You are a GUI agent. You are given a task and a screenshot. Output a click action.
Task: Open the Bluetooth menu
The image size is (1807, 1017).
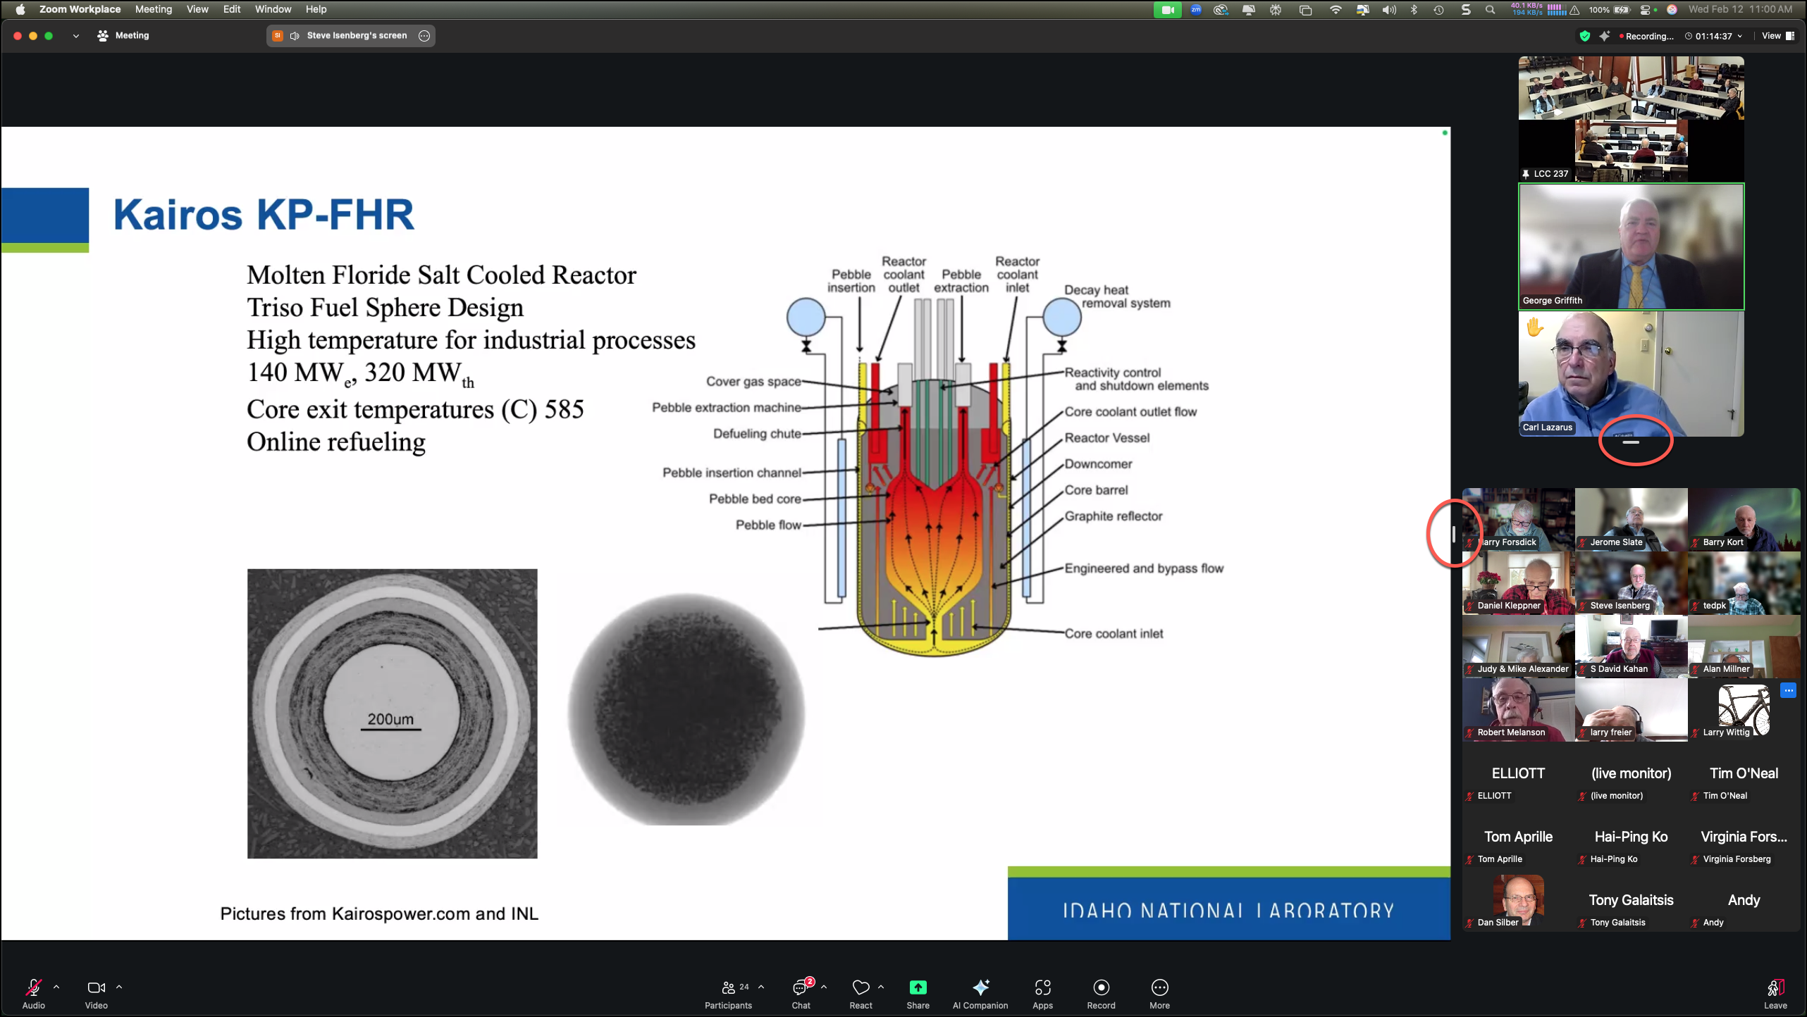tap(1414, 9)
